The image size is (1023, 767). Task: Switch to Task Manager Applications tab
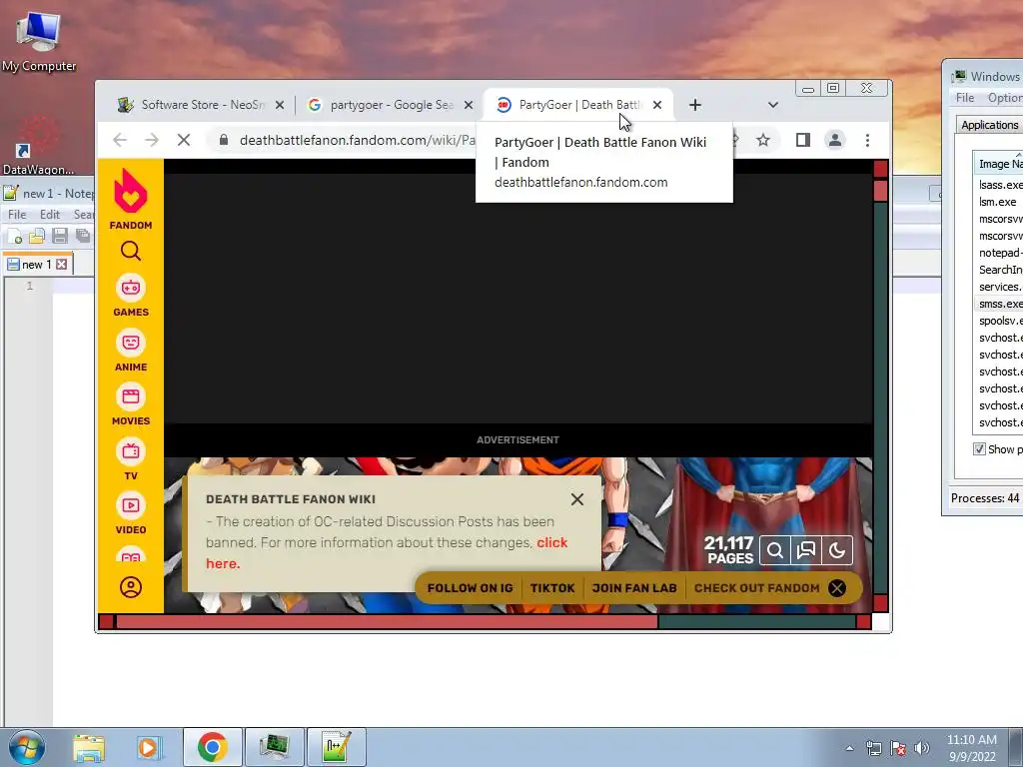(x=990, y=125)
